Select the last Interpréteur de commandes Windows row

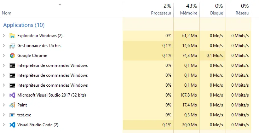click(126, 85)
